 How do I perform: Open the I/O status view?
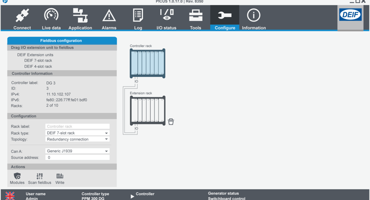coord(166,19)
